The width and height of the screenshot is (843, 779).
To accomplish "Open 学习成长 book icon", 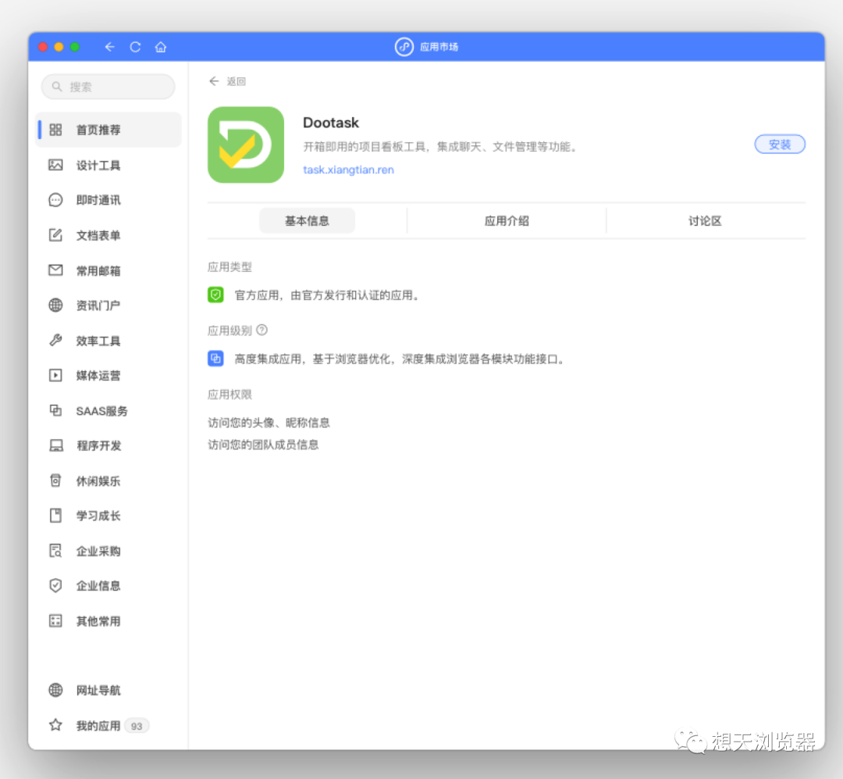I will point(56,515).
